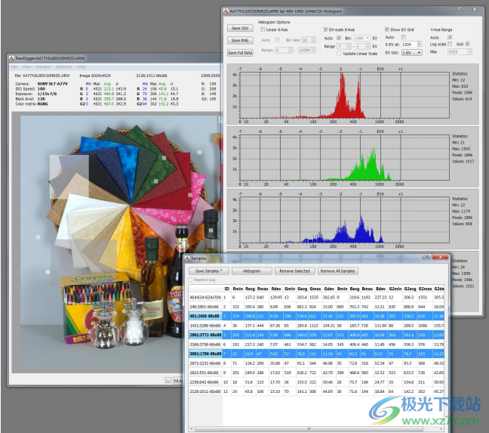
Task: Select sample row 1431:3286-66x66
Action: click(x=316, y=326)
